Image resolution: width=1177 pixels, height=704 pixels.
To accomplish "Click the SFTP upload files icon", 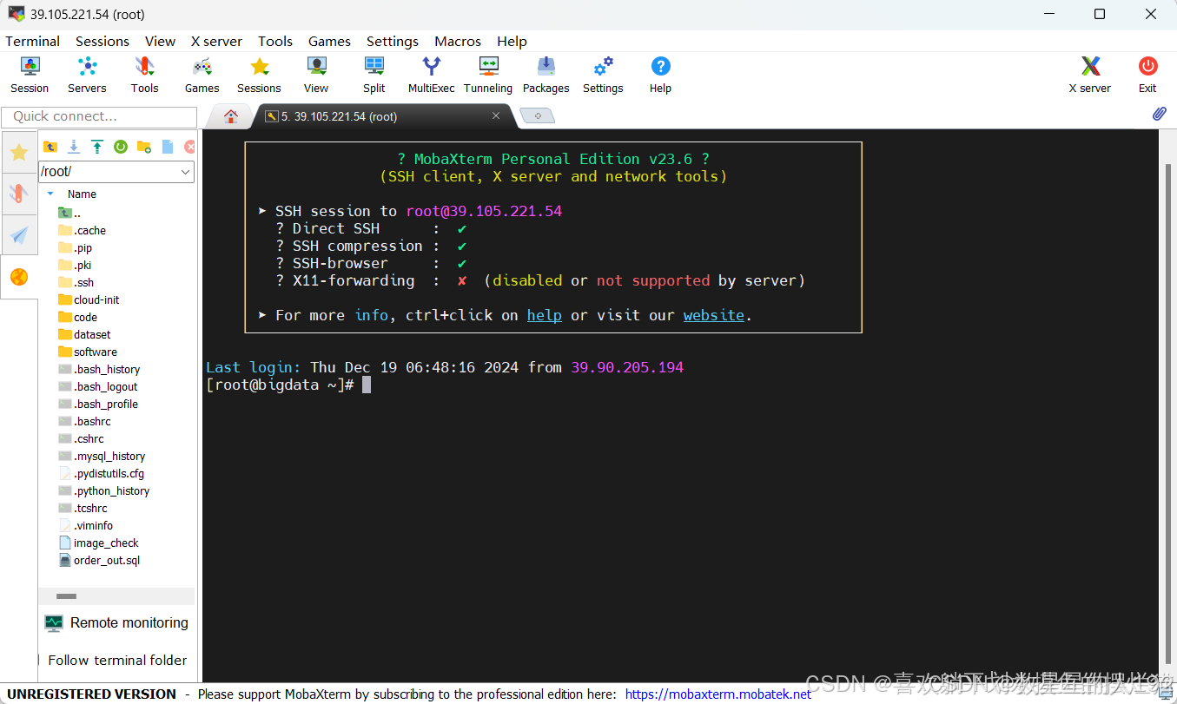I will click(x=97, y=147).
